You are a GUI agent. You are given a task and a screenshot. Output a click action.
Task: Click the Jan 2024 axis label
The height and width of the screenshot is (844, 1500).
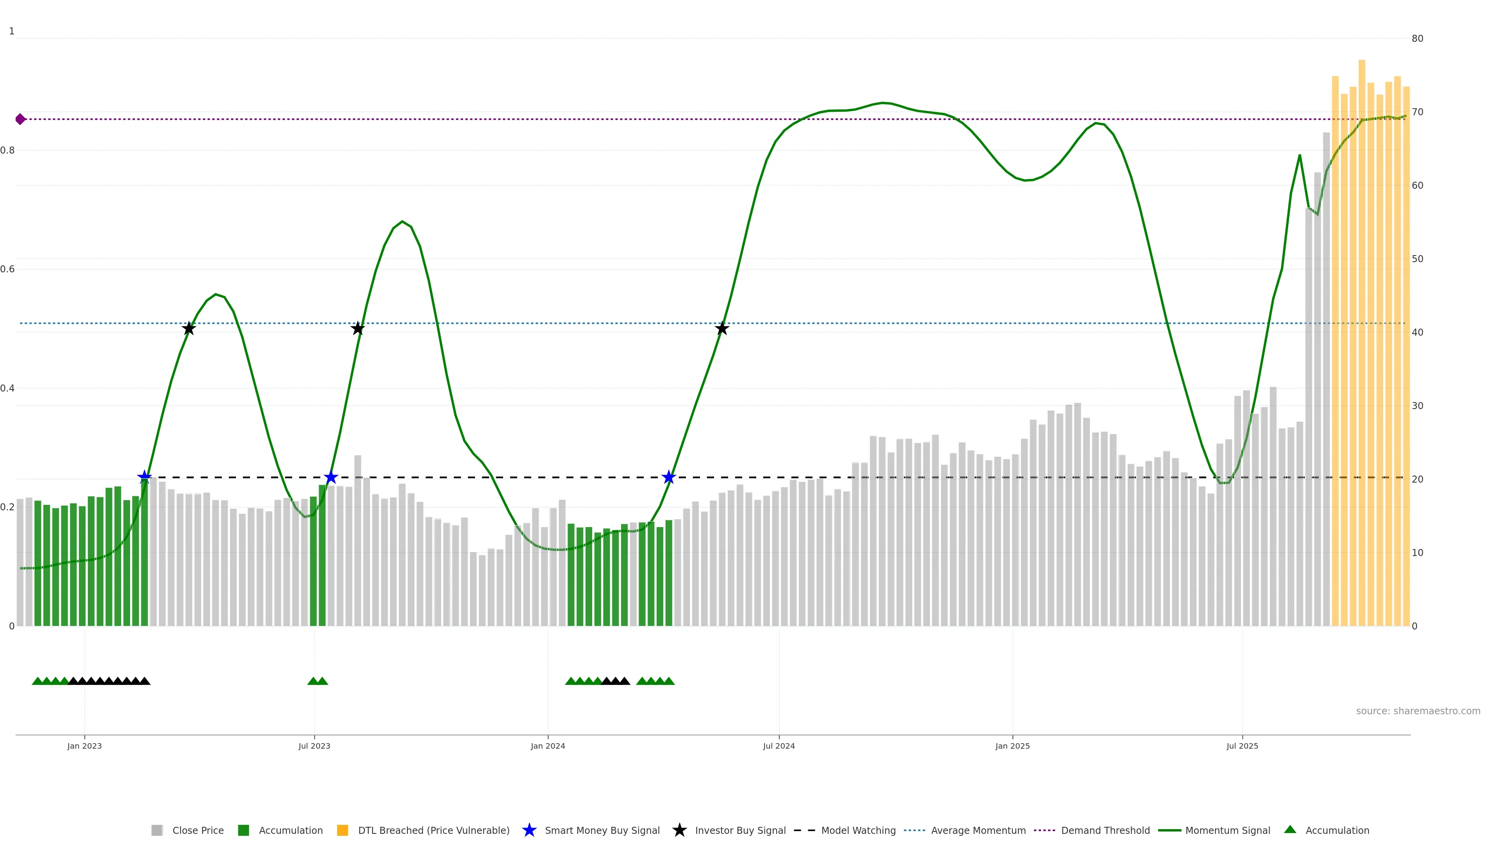(547, 746)
